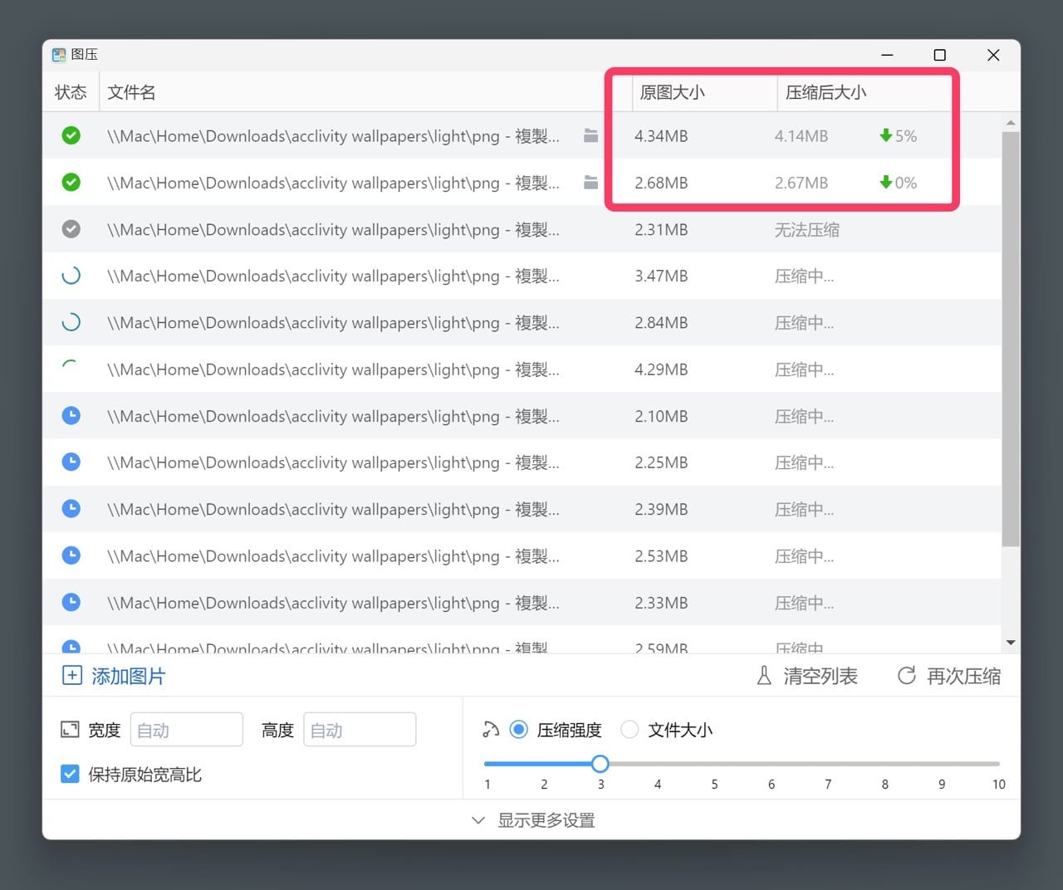This screenshot has height=890, width=1063.
Task: Click the 添加图片 button
Action: [x=114, y=676]
